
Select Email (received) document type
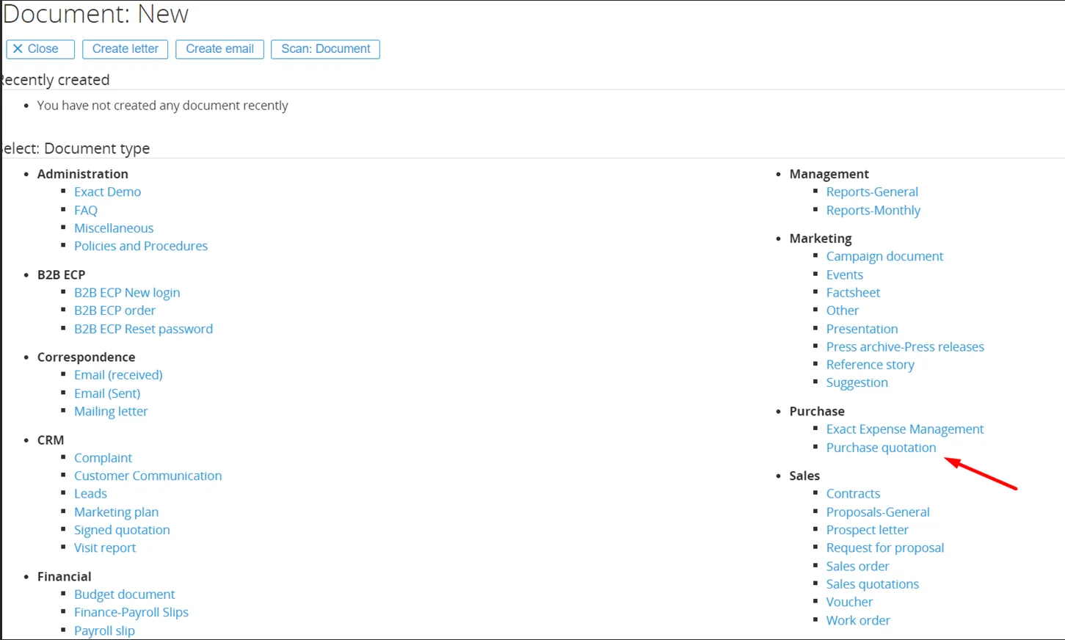(x=118, y=375)
